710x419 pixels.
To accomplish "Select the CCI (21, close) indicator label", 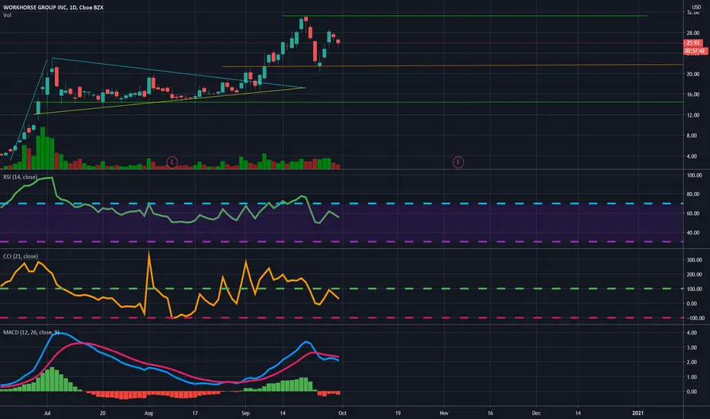I will pos(21,257).
